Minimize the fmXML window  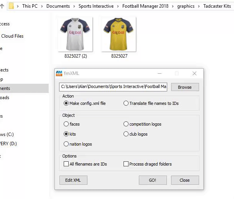pos(160,73)
